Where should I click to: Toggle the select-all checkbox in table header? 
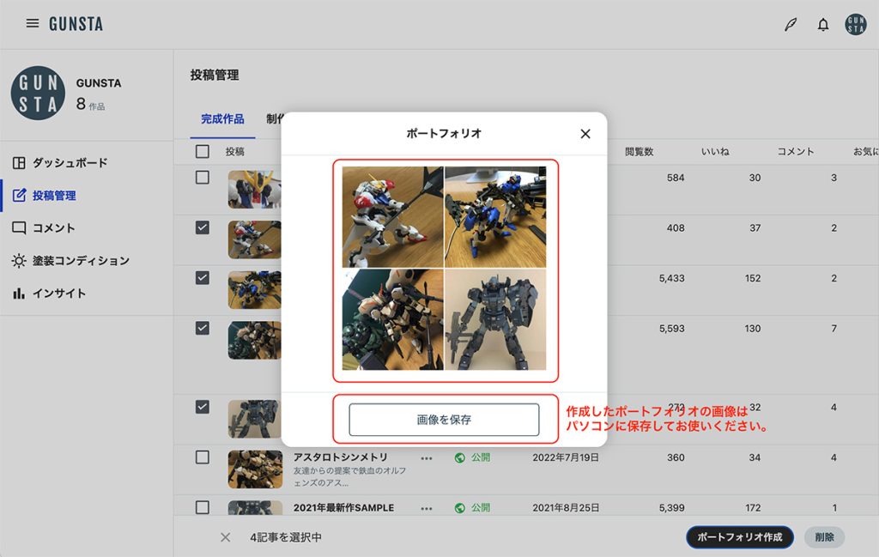click(x=203, y=152)
